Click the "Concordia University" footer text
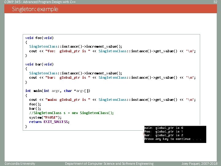 tap(20, 164)
